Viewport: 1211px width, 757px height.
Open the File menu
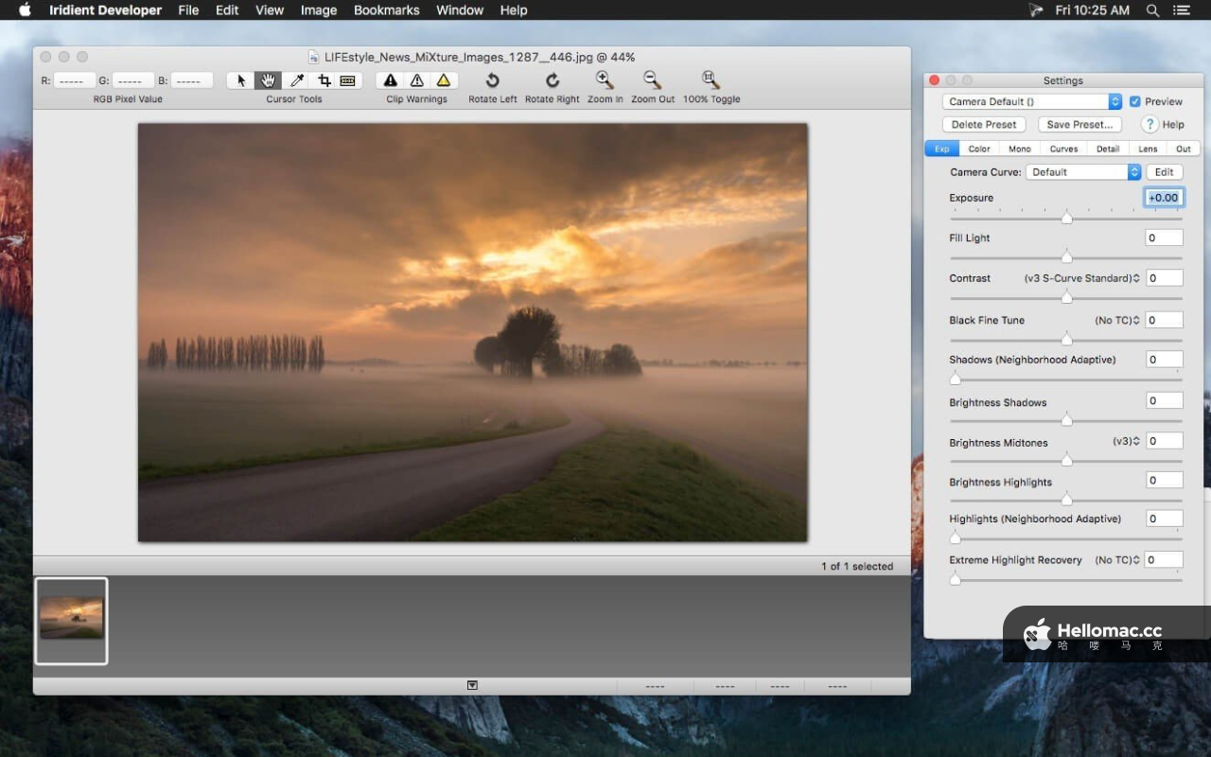point(188,10)
